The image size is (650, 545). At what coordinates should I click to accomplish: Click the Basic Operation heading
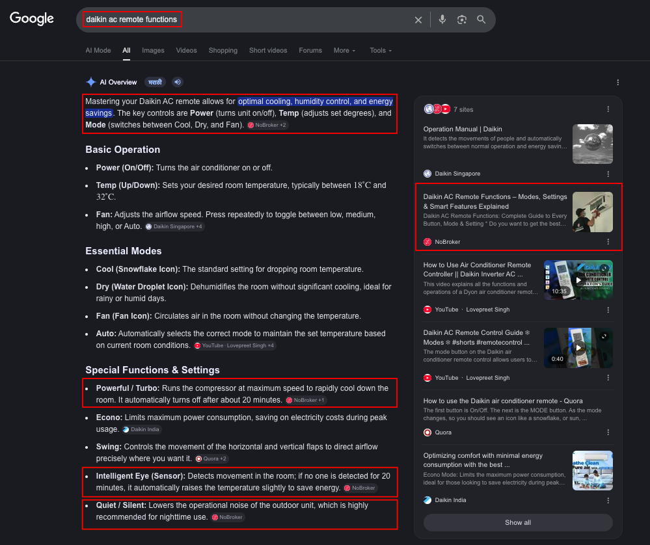[x=123, y=150]
